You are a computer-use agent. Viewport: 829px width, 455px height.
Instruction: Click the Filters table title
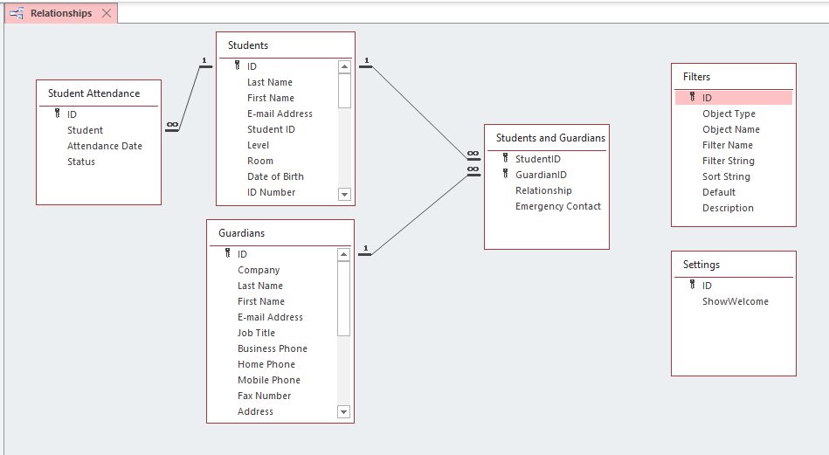click(696, 77)
